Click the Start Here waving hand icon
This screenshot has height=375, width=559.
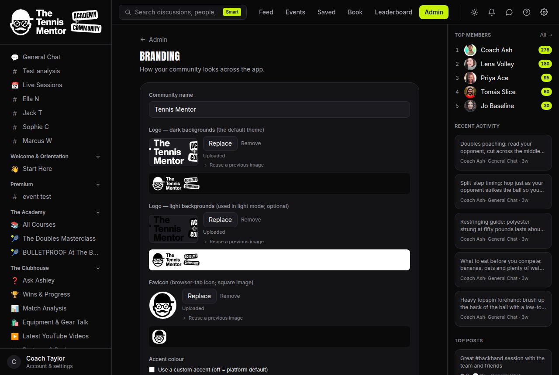(15, 169)
